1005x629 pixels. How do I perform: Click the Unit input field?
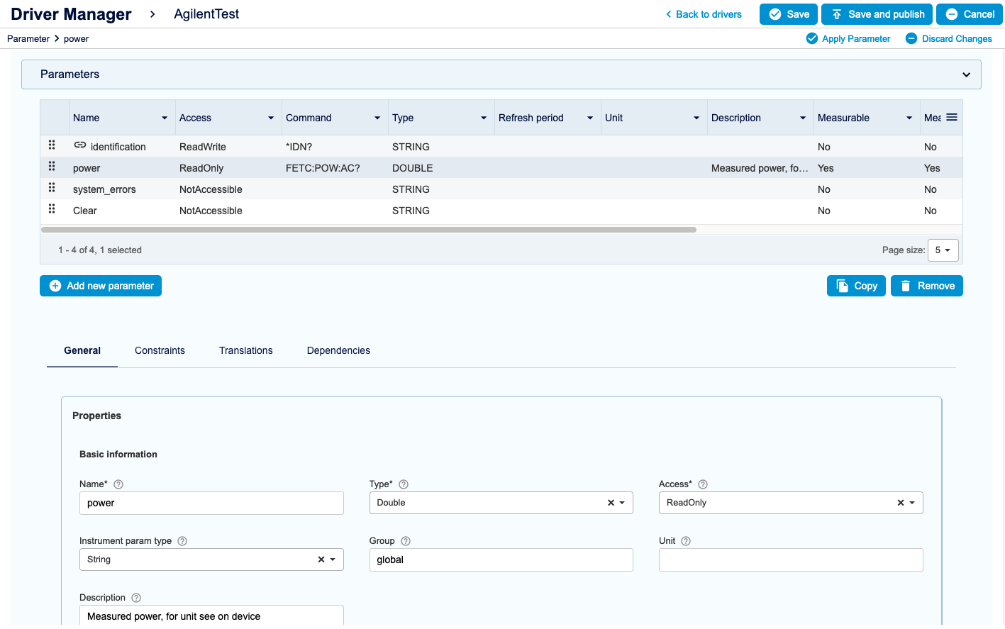click(790, 560)
